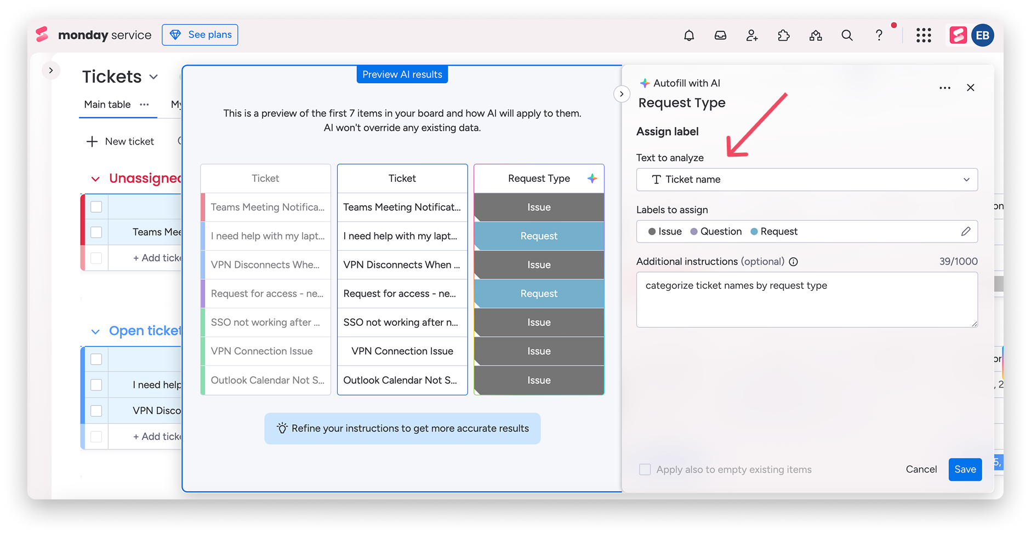
Task: Click the Request Type column header
Action: coord(539,179)
